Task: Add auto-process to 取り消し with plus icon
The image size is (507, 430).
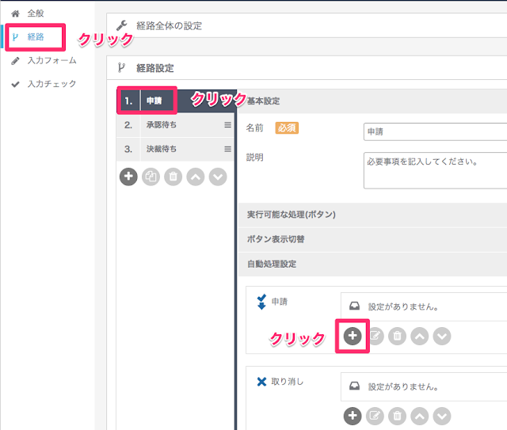Action: [353, 416]
